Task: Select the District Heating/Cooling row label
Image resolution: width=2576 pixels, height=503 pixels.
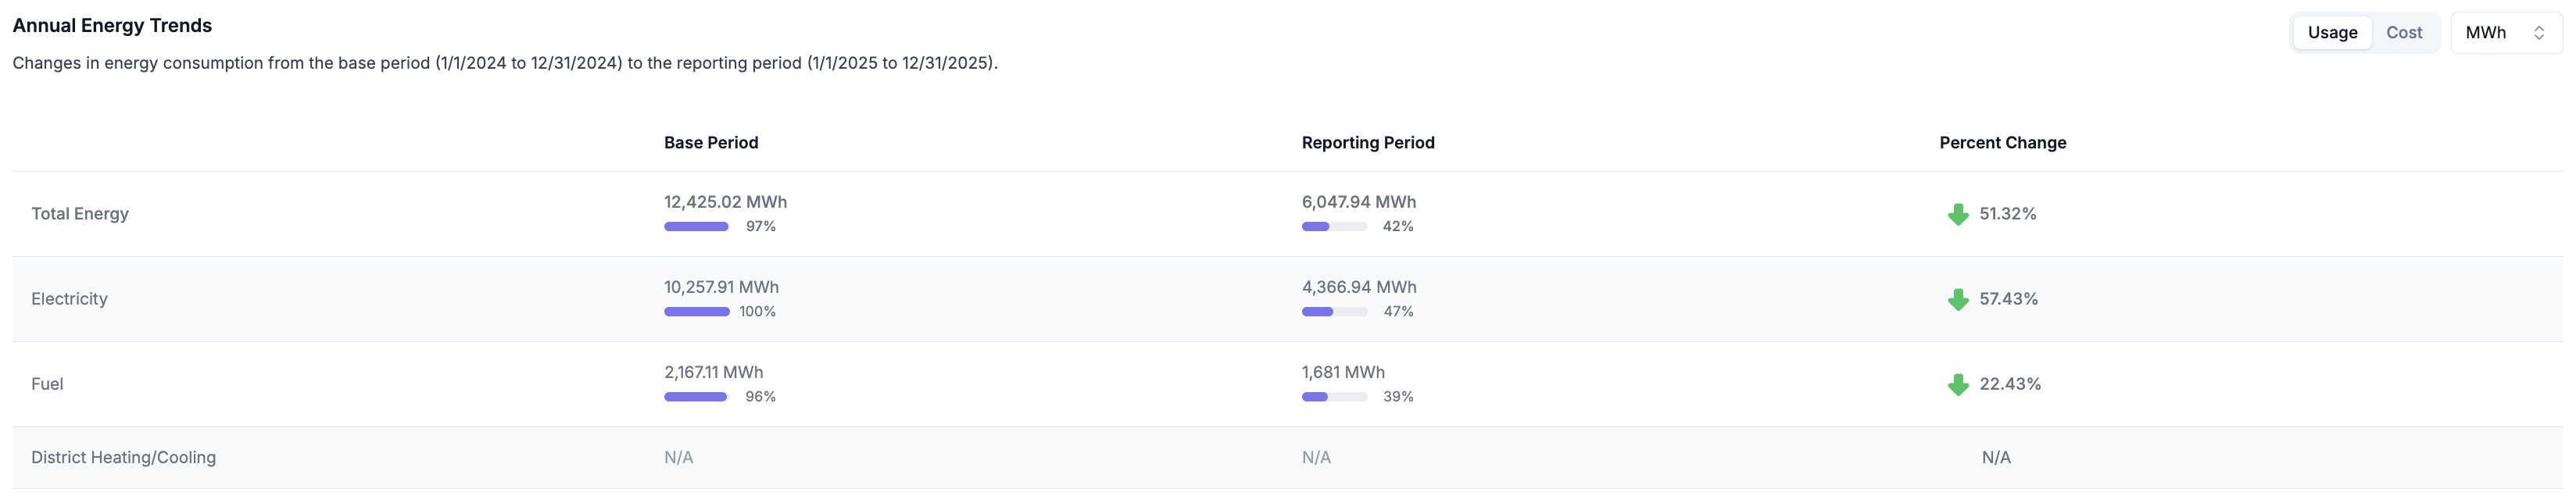Action: click(123, 457)
